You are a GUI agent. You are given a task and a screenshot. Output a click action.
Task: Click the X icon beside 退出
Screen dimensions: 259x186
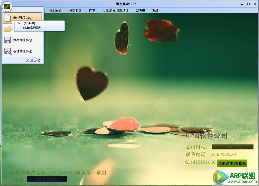(x=28, y=60)
